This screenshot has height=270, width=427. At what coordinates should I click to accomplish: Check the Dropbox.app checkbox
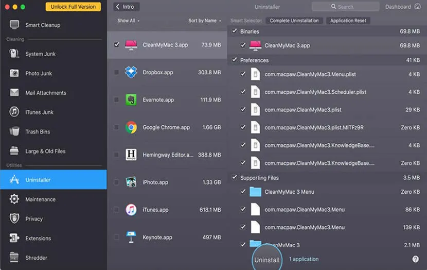(x=116, y=72)
